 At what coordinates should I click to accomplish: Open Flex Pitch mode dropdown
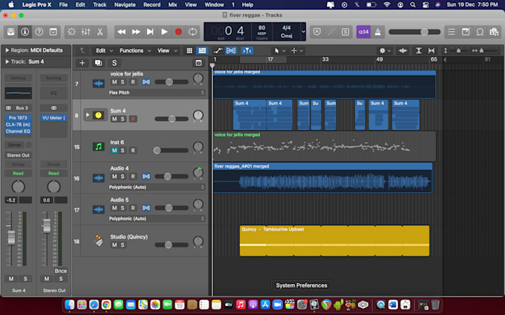157,93
